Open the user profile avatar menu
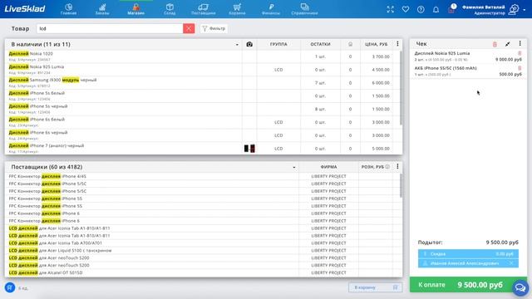Screen dimensions: 532x299 [x=514, y=9]
